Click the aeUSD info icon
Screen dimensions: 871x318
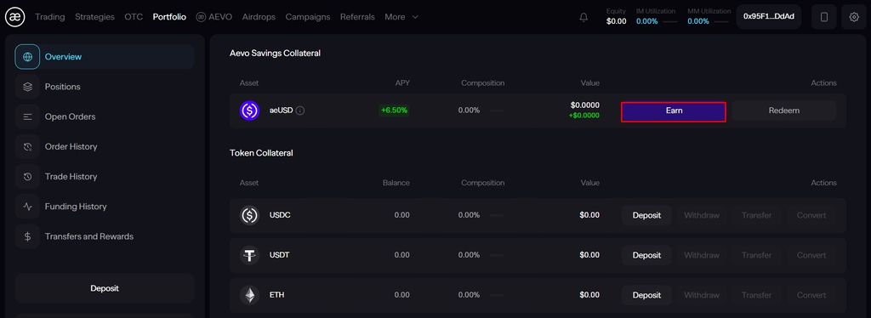tap(300, 111)
